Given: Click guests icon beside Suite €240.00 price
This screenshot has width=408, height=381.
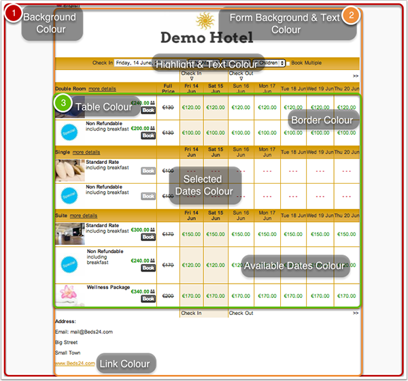Looking at the screenshot, I should (152, 261).
